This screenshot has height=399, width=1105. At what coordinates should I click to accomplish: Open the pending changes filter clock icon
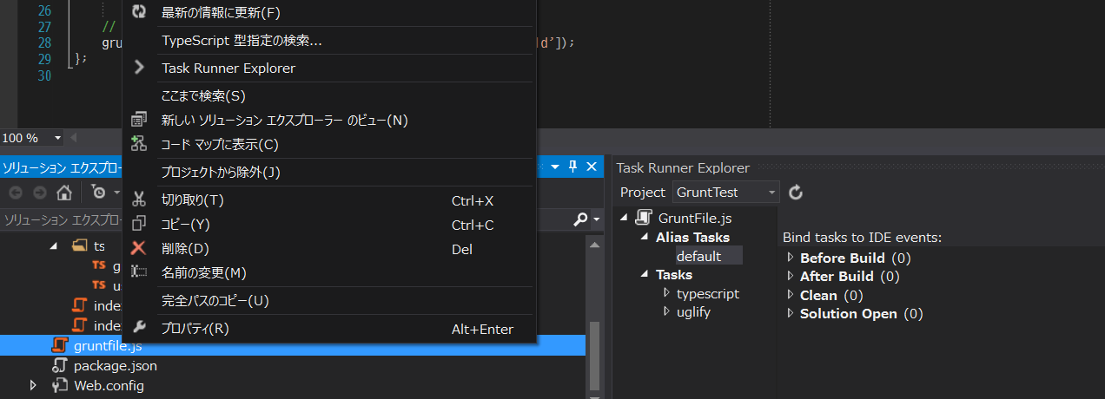coord(99,193)
